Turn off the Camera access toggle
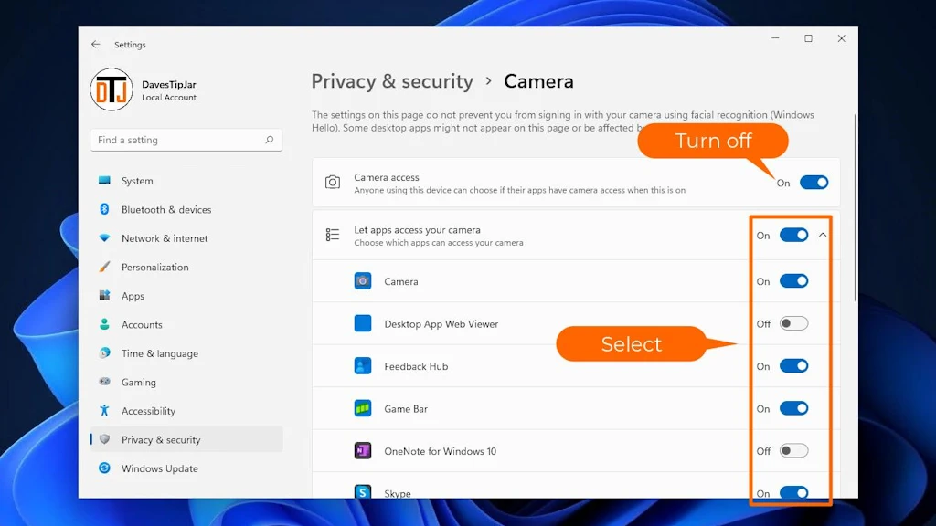This screenshot has width=936, height=526. [x=814, y=183]
